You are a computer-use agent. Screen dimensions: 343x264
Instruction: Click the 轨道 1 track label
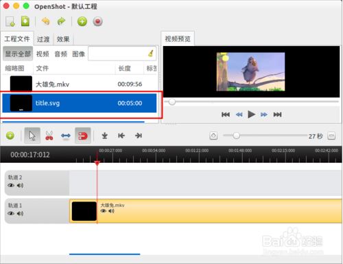[15, 206]
